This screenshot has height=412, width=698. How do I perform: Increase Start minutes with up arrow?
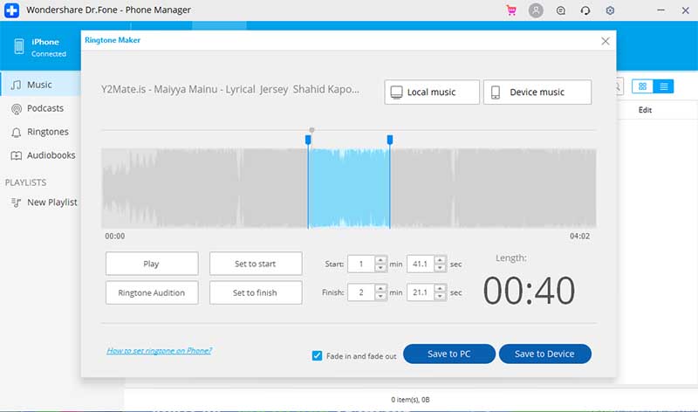[x=380, y=259]
